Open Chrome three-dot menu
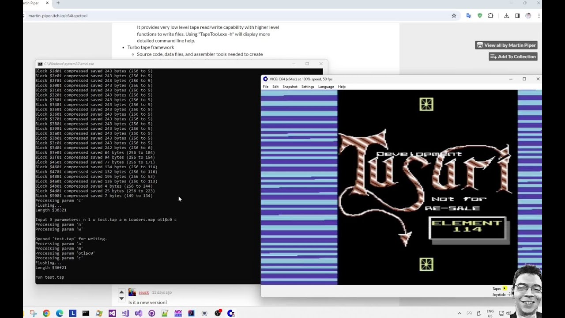 tap(539, 15)
